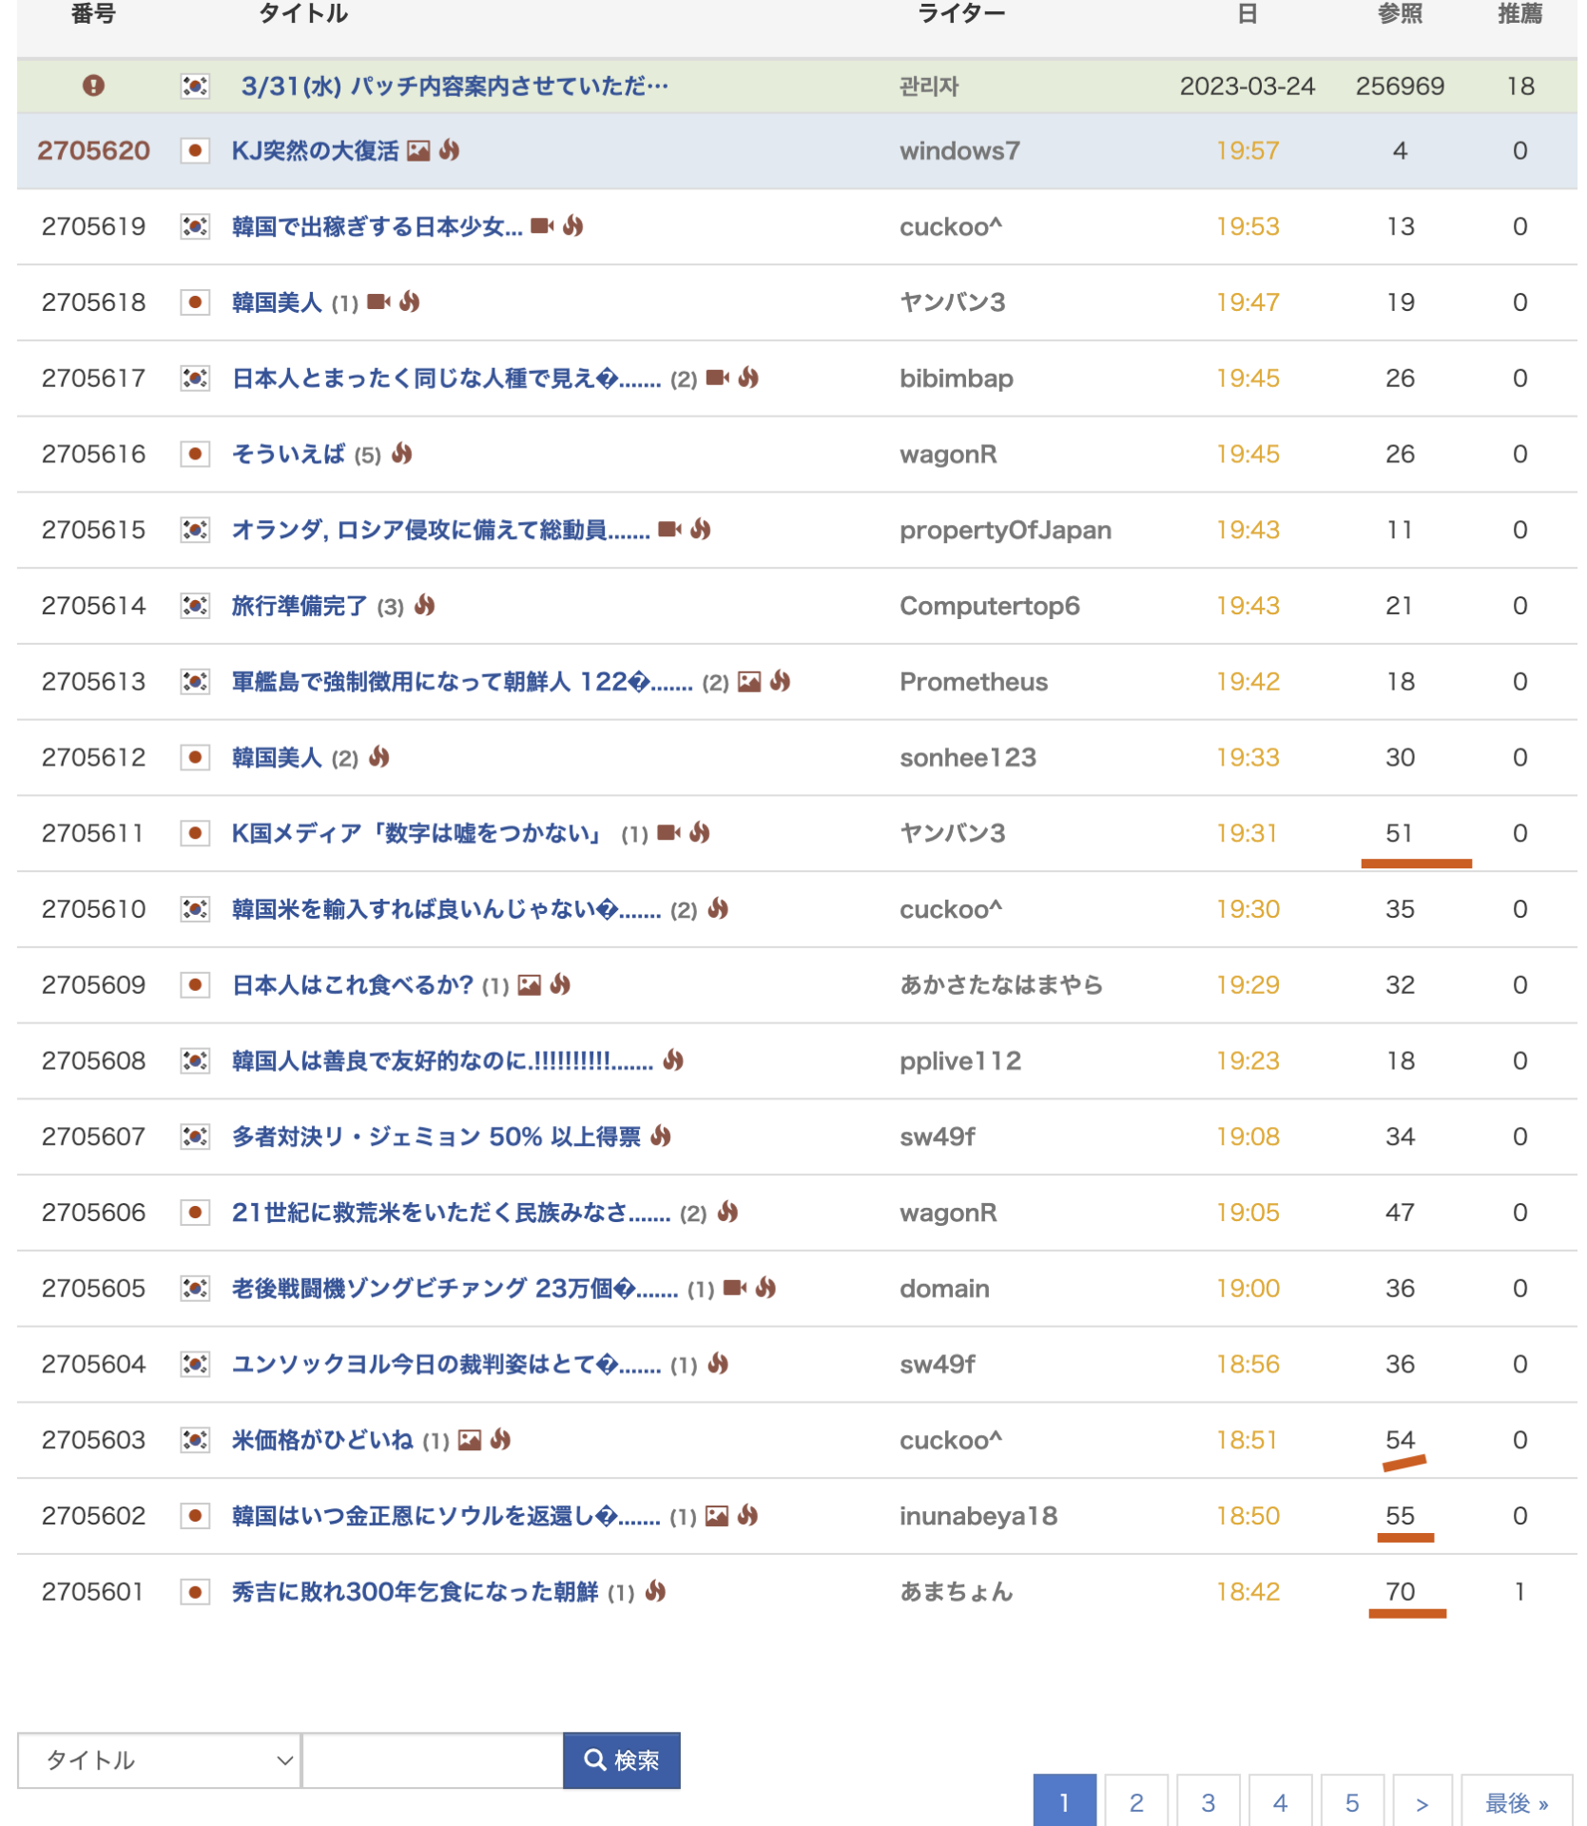Go to page 2 of the list
1587x1826 pixels.
click(1136, 1802)
